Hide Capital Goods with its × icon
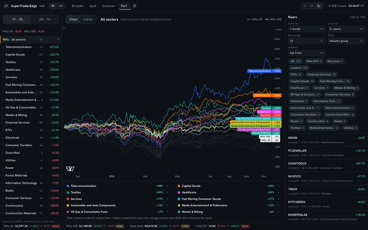The image size is (368, 230). pyautogui.click(x=278, y=186)
